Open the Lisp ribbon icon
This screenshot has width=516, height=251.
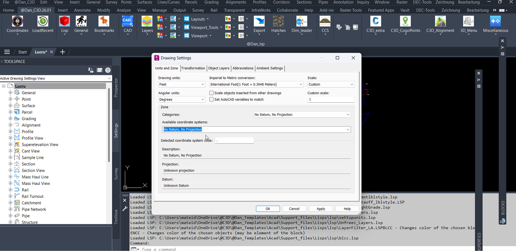(64, 22)
